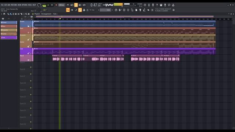
Task: Toggle overdub recording icon
Action: pyautogui.click(x=80, y=5)
